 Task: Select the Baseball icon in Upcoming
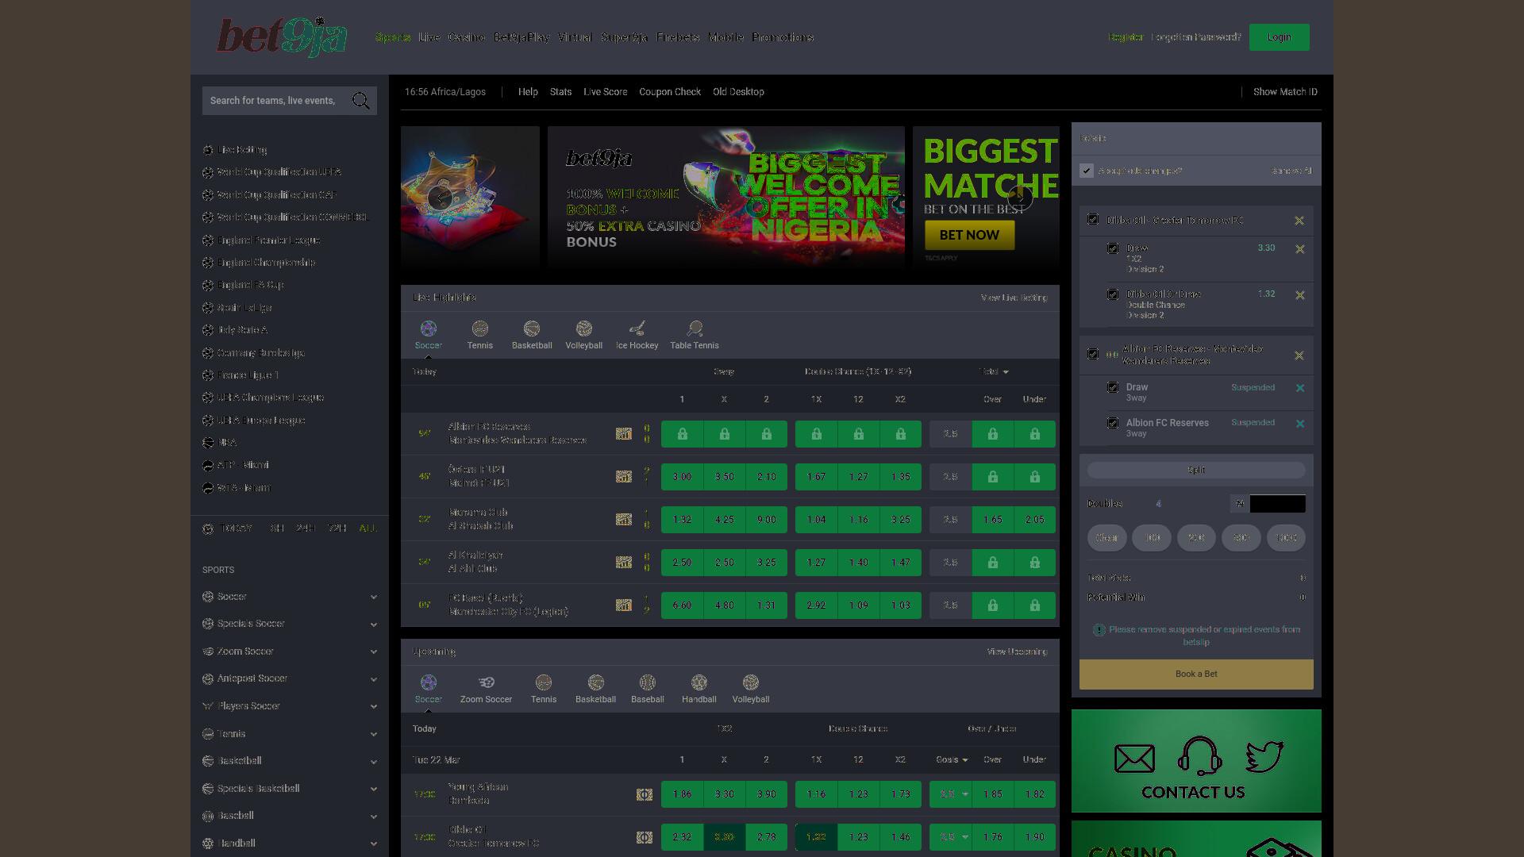coord(648,682)
